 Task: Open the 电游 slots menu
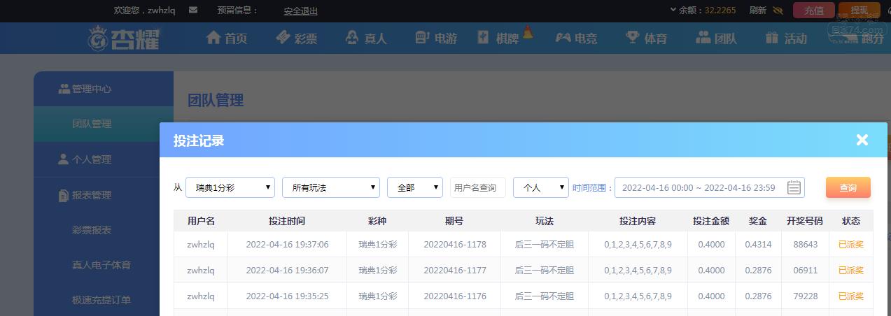[435, 38]
